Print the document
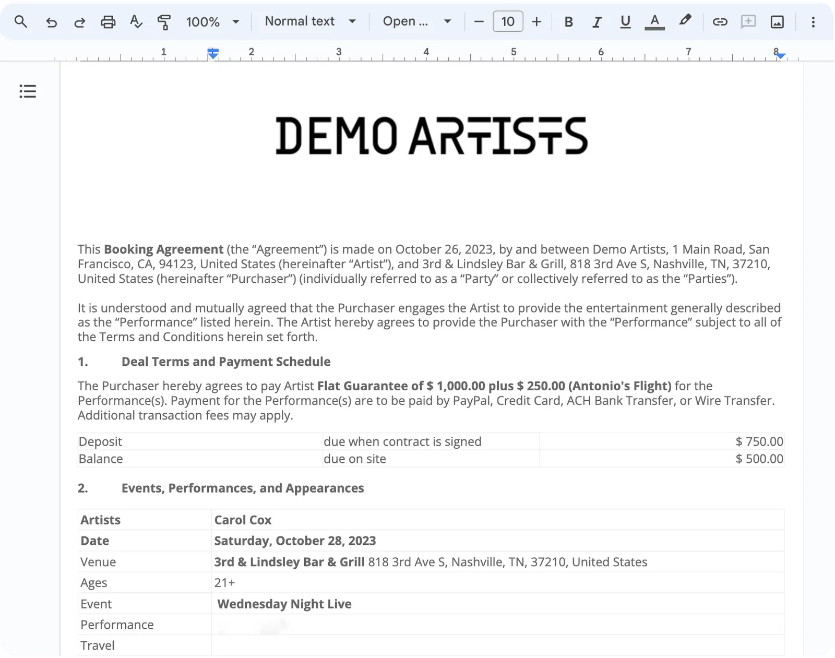The width and height of the screenshot is (835, 658). (x=108, y=22)
